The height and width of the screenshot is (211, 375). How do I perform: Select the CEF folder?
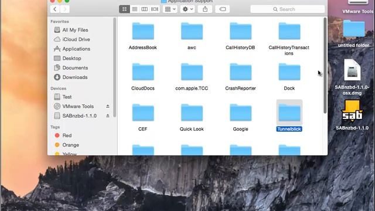coord(143,113)
